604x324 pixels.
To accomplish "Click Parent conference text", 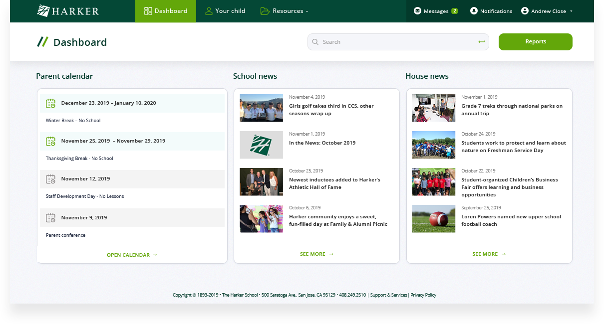I will click(x=65, y=235).
